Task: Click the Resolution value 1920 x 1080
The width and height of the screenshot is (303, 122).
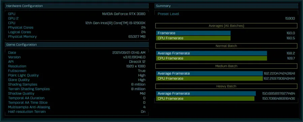Action: (136, 66)
